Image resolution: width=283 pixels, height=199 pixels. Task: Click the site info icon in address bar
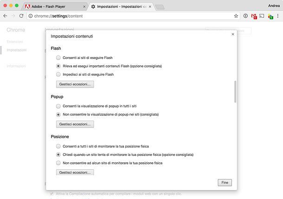[31, 16]
